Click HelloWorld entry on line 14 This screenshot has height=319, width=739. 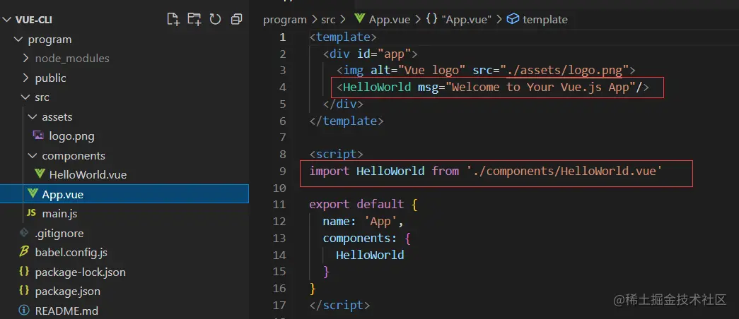pyautogui.click(x=370, y=255)
